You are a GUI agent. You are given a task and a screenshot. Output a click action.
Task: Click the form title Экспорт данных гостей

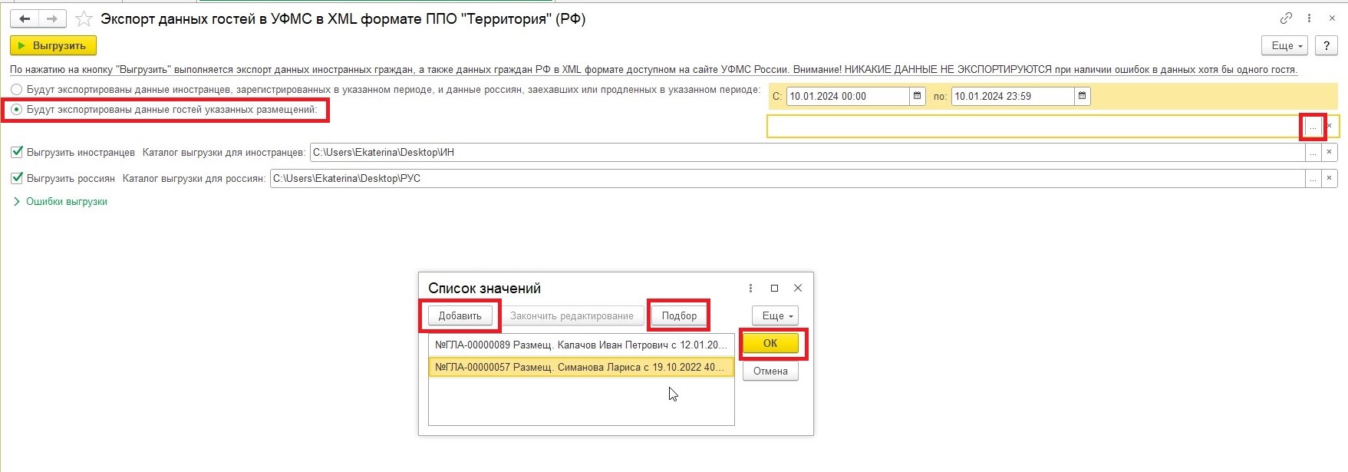click(343, 19)
